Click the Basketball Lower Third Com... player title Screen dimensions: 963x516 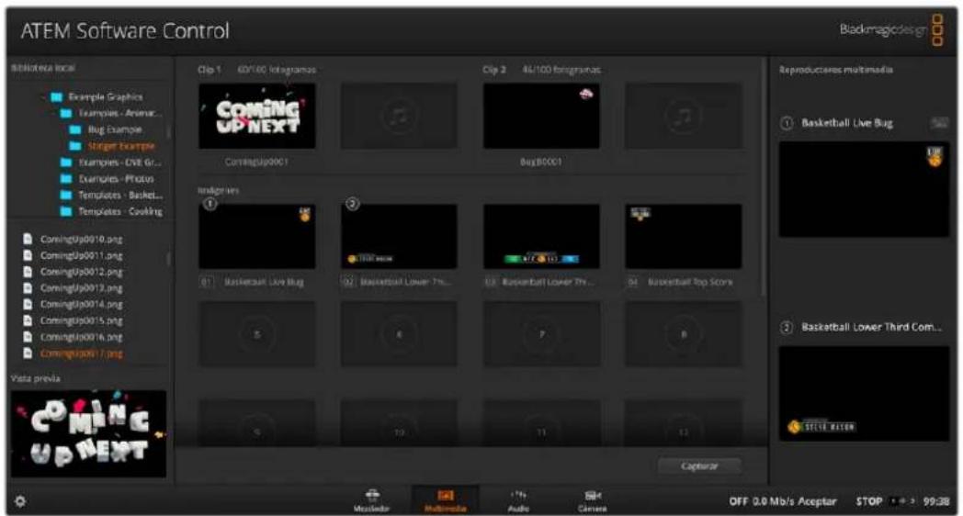coord(871,327)
